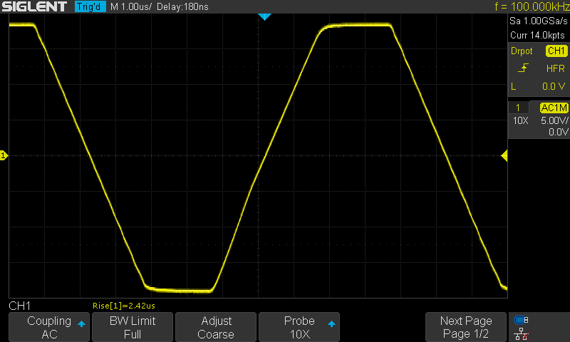Switch the Adjust Coarse setting

tap(216, 327)
